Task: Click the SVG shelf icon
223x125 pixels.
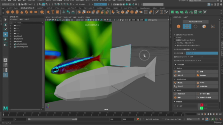Action: click(57, 12)
